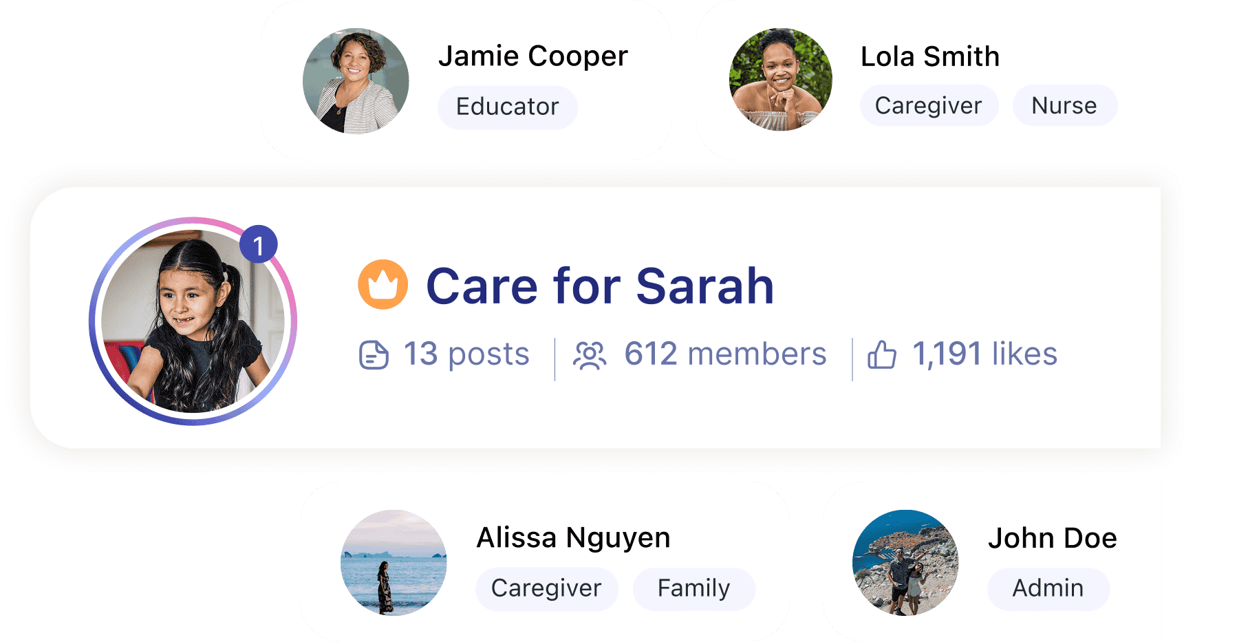View the 13 posts count
Viewport: 1259px width, 642px height.
(466, 355)
